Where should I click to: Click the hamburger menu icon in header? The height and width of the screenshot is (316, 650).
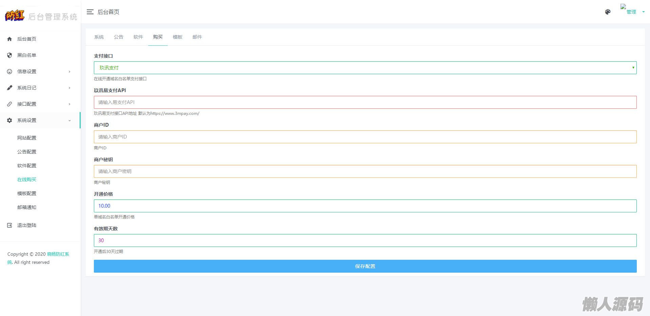coord(90,12)
